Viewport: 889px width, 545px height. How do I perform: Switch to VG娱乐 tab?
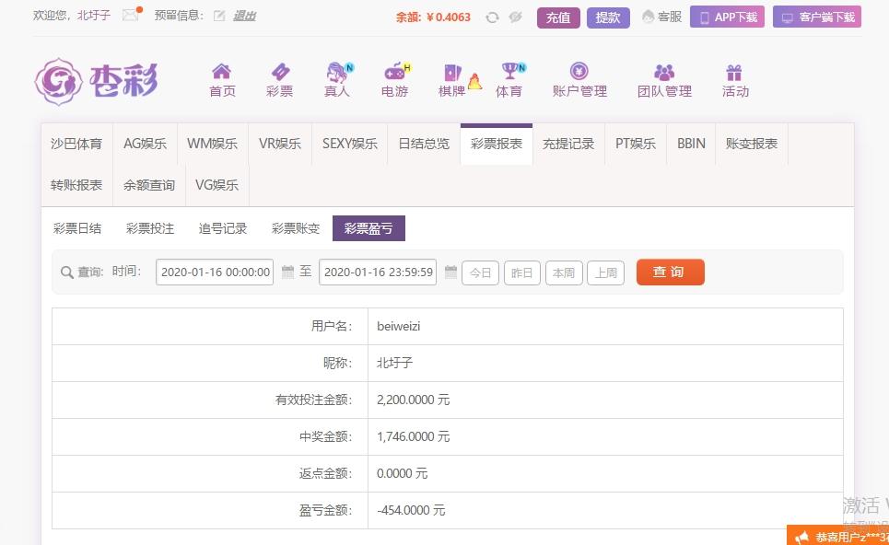click(x=217, y=185)
